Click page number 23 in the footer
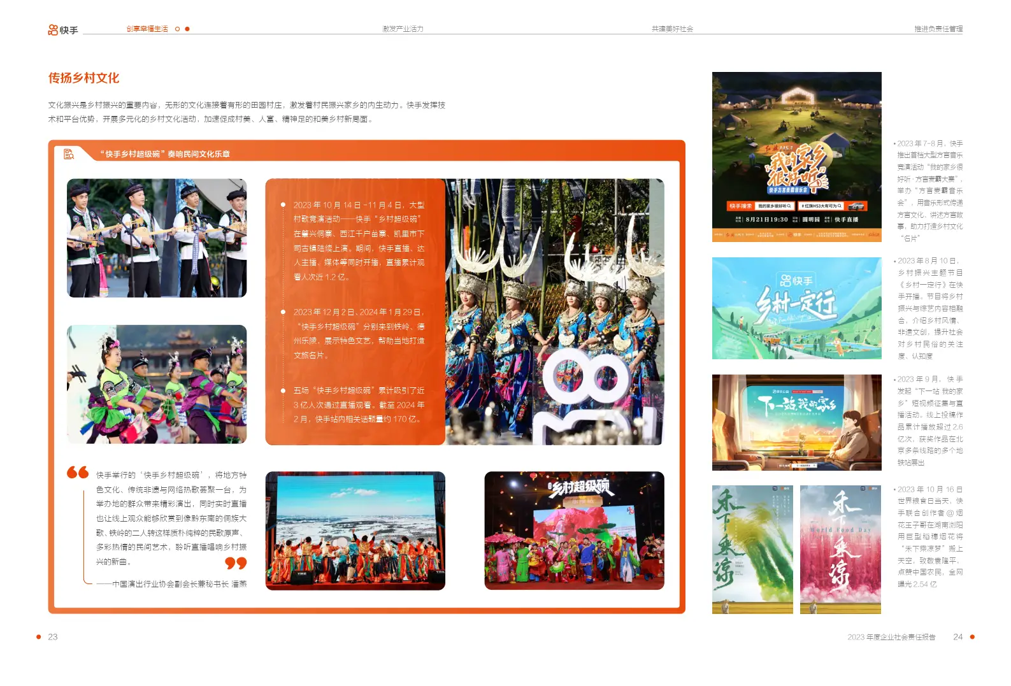The height and width of the screenshot is (686, 1011). tap(53, 637)
